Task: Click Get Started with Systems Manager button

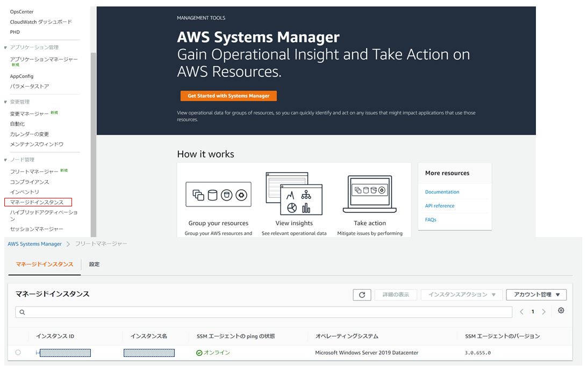Action: [x=228, y=96]
